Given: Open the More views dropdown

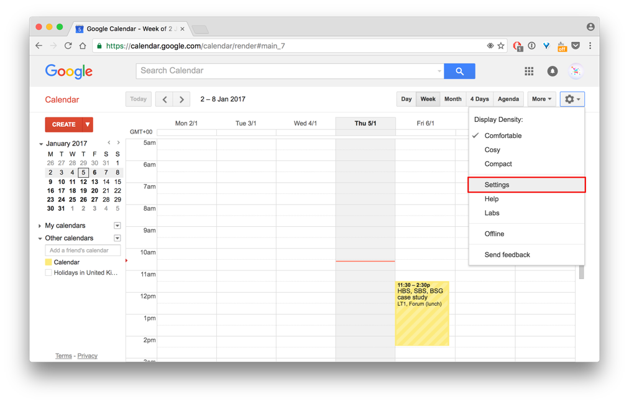Looking at the screenshot, I should pyautogui.click(x=541, y=99).
